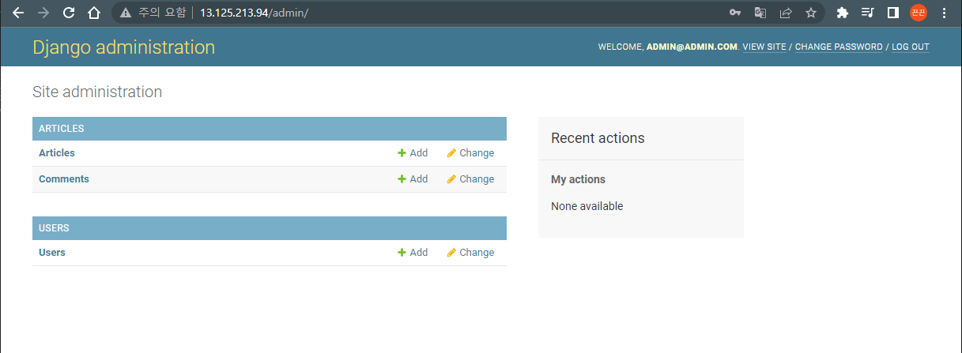Click the None available text
This screenshot has height=353, width=962.
click(x=587, y=206)
